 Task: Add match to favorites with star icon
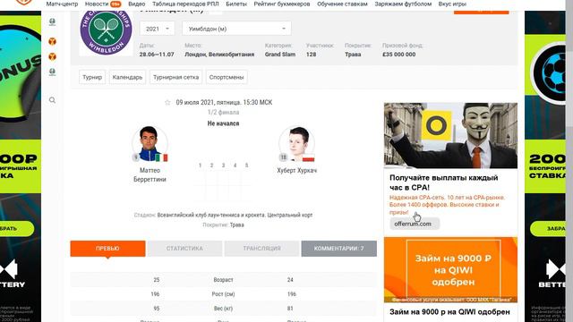167,103
